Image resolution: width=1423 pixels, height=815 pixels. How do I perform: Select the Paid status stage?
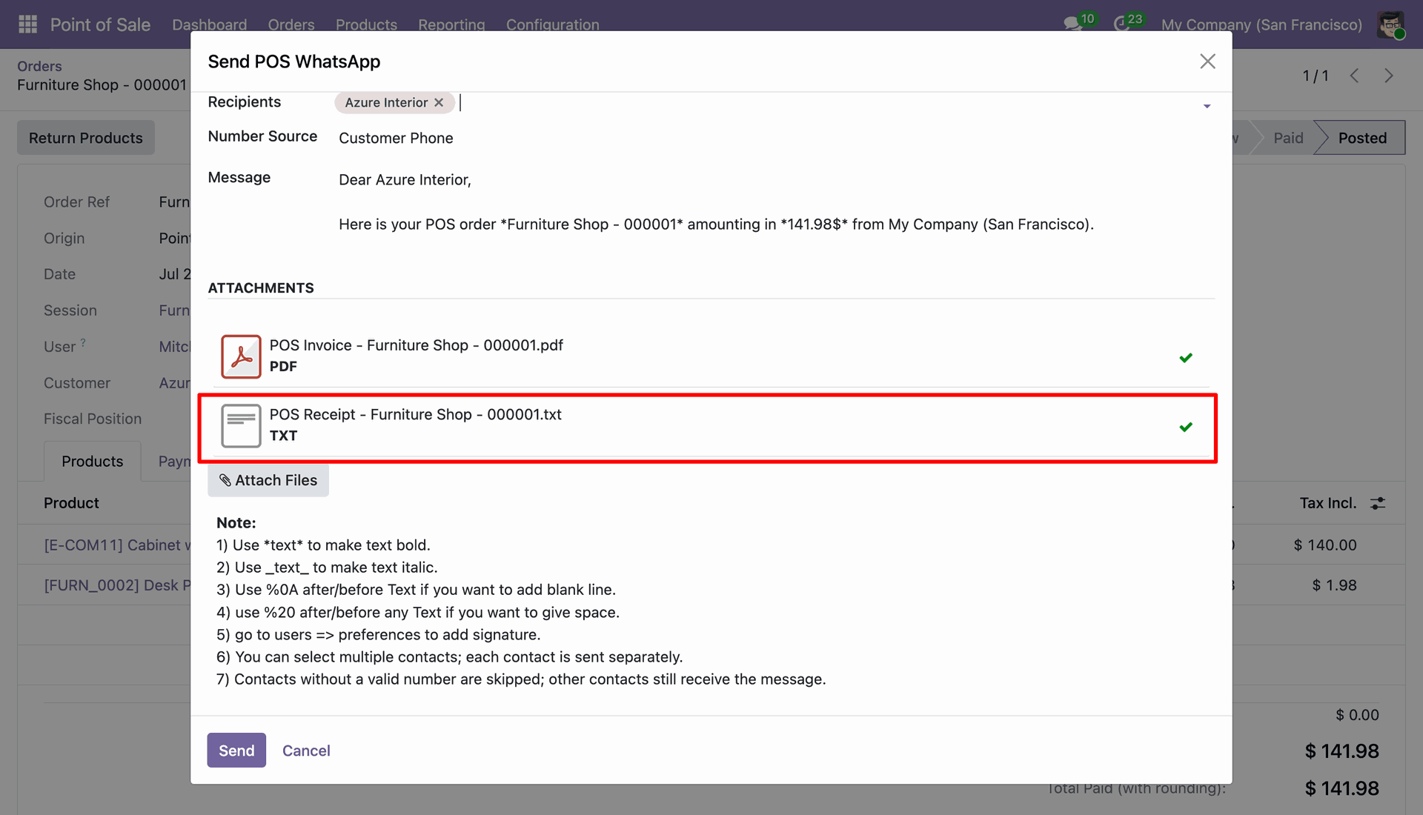[1288, 138]
